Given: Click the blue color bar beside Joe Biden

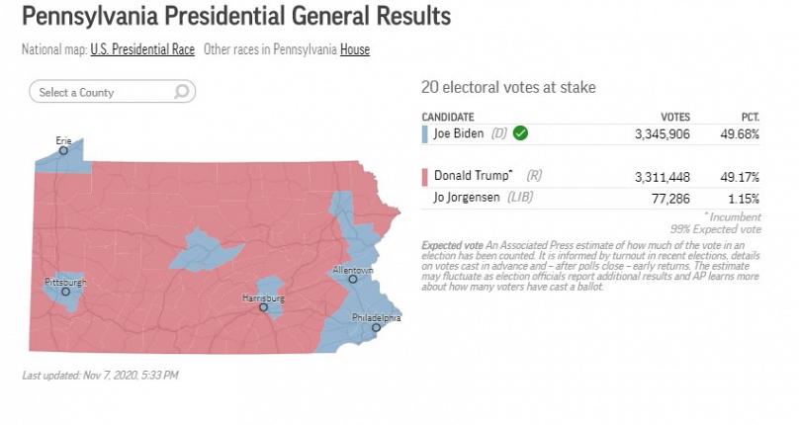Looking at the screenshot, I should pyautogui.click(x=424, y=134).
